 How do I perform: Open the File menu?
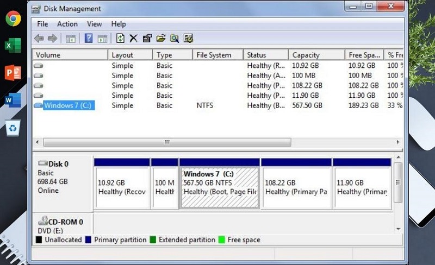coord(42,24)
